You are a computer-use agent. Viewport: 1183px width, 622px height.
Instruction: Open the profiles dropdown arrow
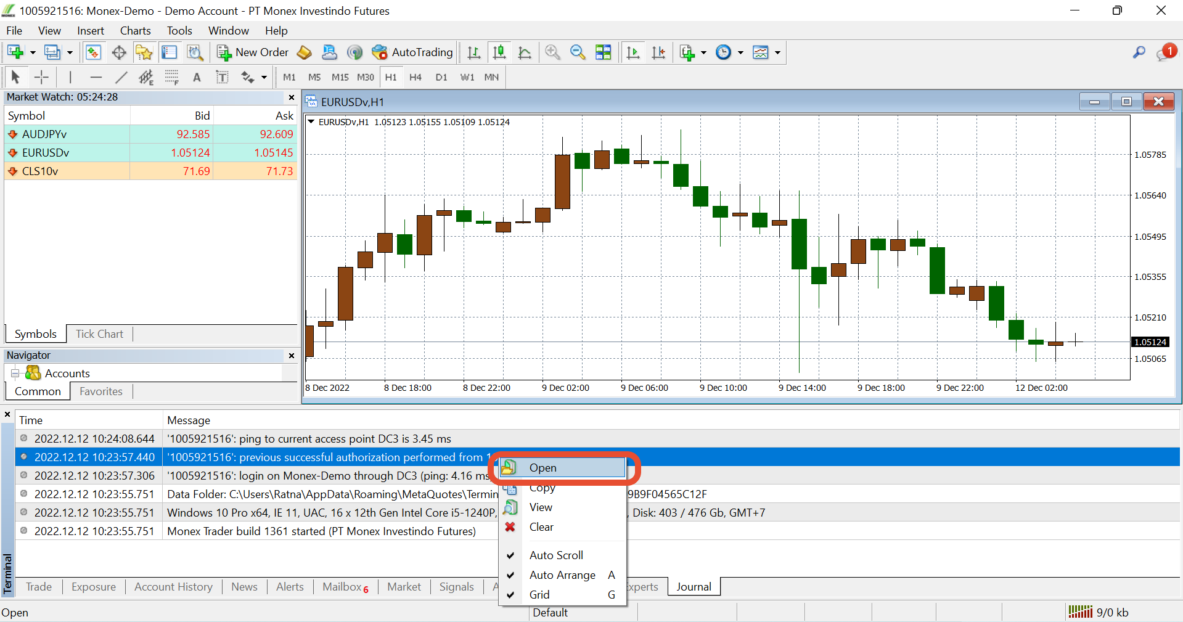70,52
